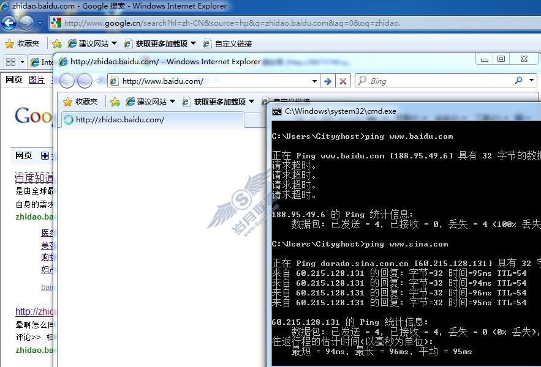Screen dimensions: 541x367
Task: Click the IE logo in the front window title bar
Action: click(x=63, y=62)
